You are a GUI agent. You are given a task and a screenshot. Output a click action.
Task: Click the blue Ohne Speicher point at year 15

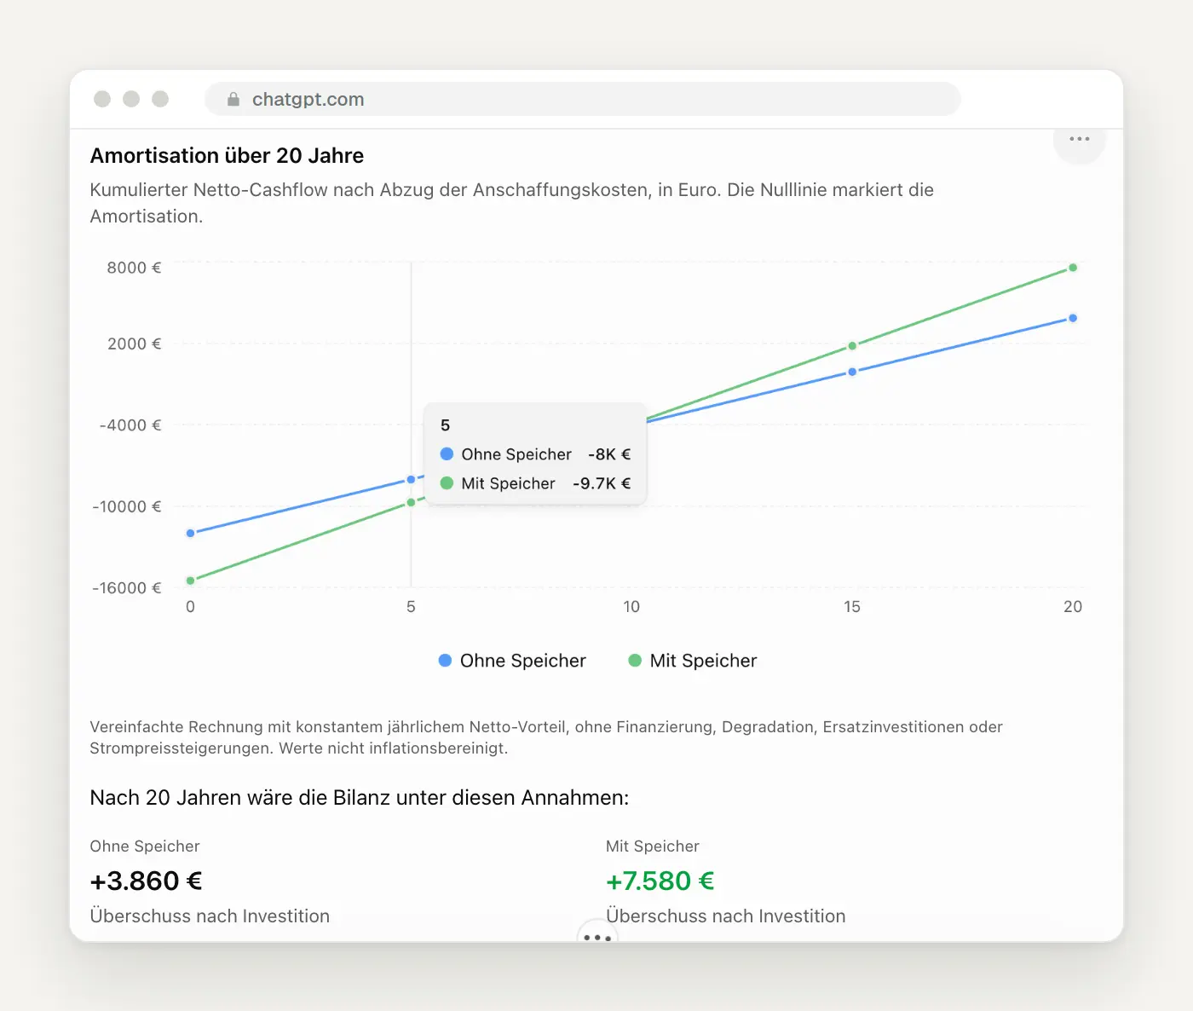[852, 372]
